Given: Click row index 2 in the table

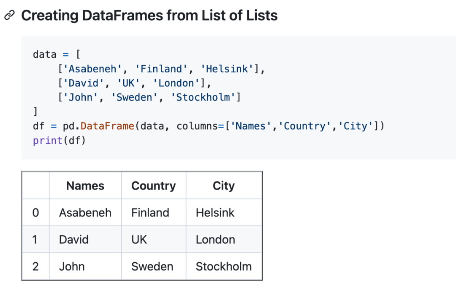Looking at the screenshot, I should pyautogui.click(x=35, y=266).
